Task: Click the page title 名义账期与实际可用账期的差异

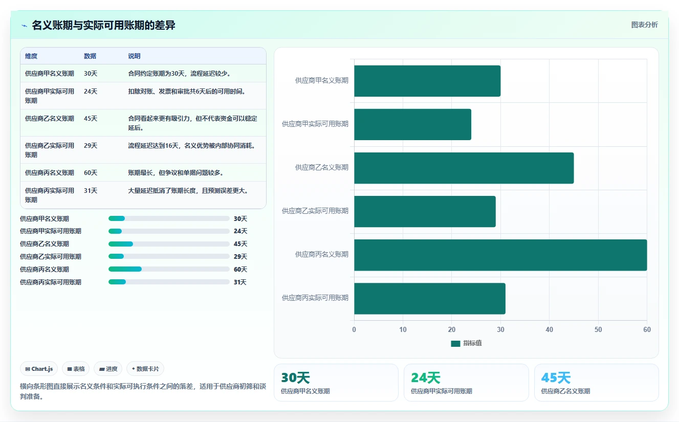Action: coord(104,25)
